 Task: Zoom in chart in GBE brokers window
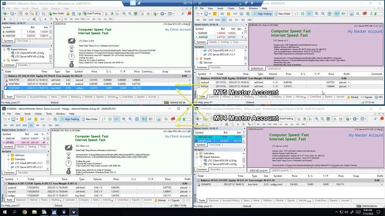pos(124,13)
